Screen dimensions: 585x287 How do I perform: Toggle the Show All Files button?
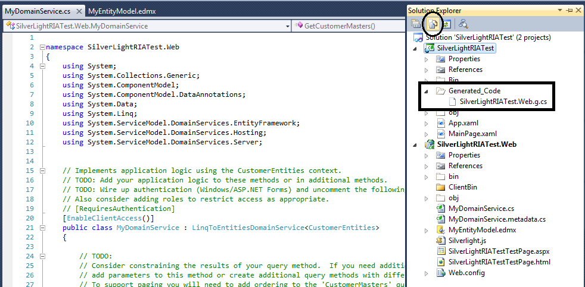432,24
